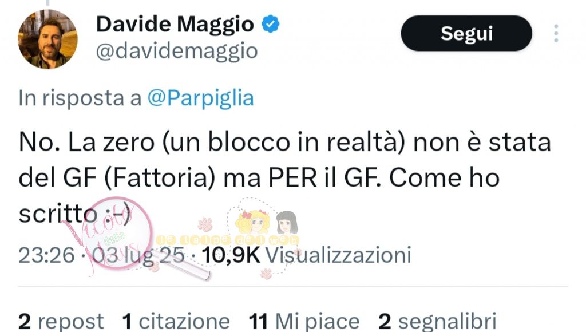Open the @Parpiglia mention link
586x332 pixels.
coord(201,98)
